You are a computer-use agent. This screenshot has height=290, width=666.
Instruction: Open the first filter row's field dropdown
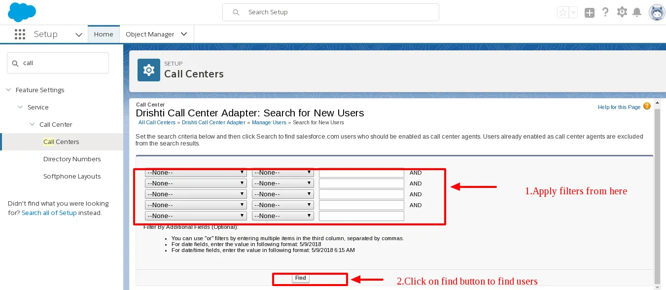point(196,173)
